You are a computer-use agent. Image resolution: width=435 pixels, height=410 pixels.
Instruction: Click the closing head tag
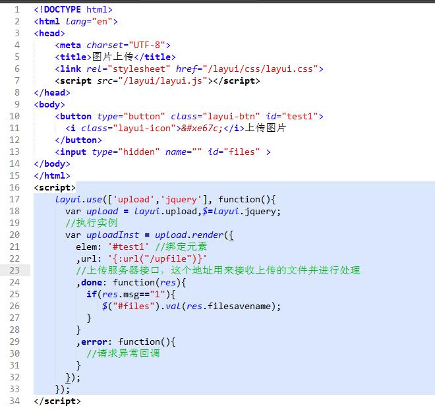[x=52, y=92]
